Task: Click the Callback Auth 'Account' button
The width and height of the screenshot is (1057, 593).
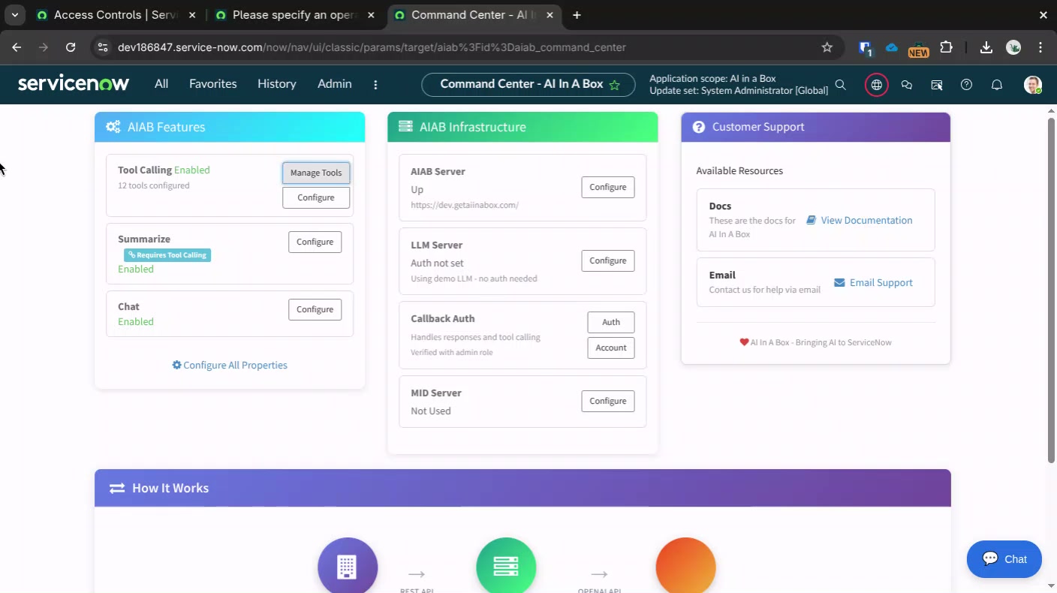Action: coord(611,348)
